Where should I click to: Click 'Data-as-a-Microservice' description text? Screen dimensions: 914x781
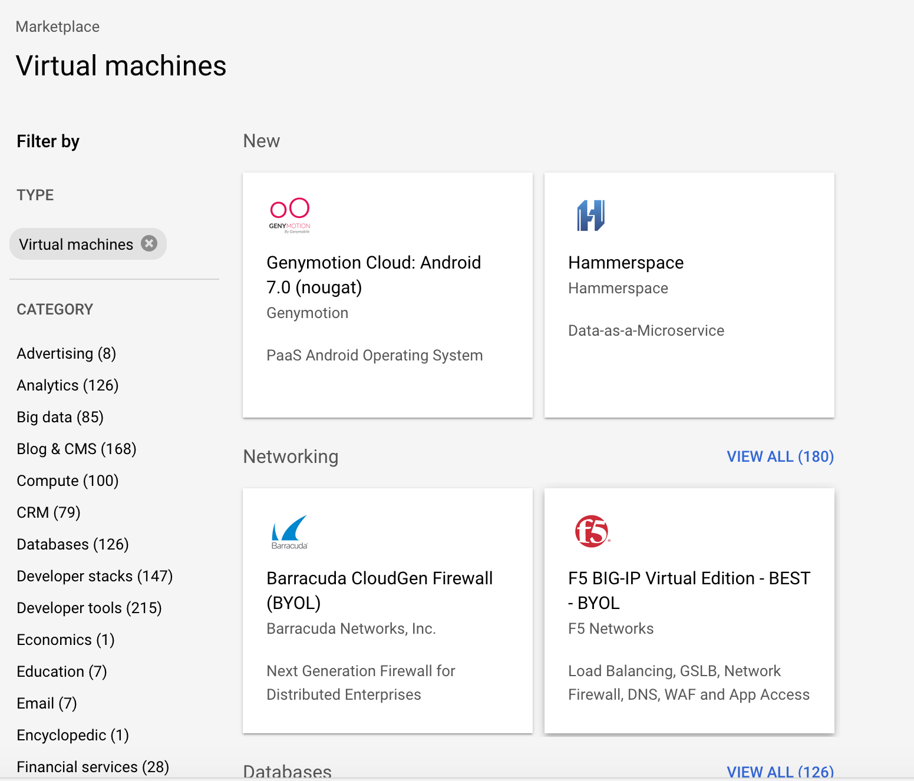(x=646, y=330)
